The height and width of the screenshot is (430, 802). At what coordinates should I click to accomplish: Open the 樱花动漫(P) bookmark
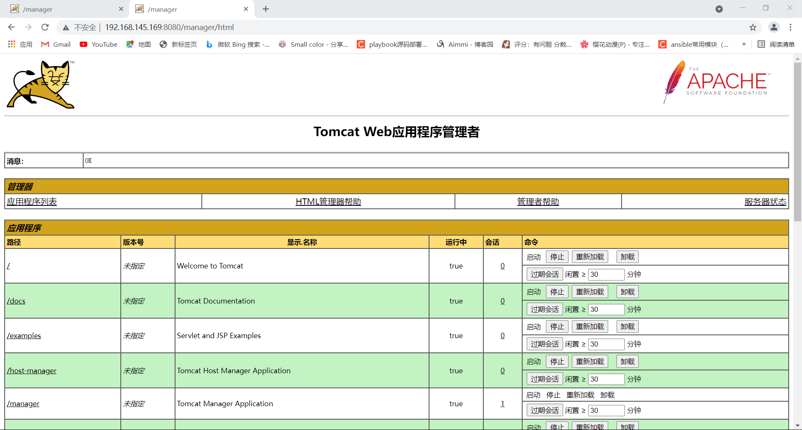615,44
